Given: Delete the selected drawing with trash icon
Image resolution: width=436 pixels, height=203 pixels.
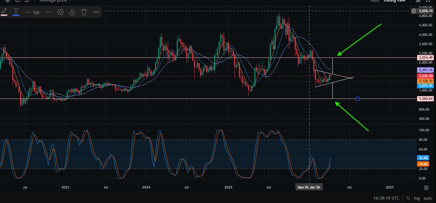Looking at the screenshot, I should click(84, 12).
